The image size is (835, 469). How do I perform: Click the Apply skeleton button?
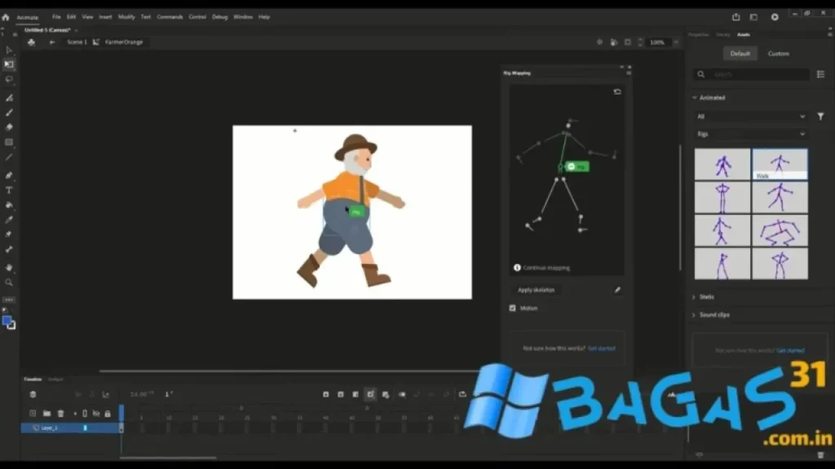[536, 290]
